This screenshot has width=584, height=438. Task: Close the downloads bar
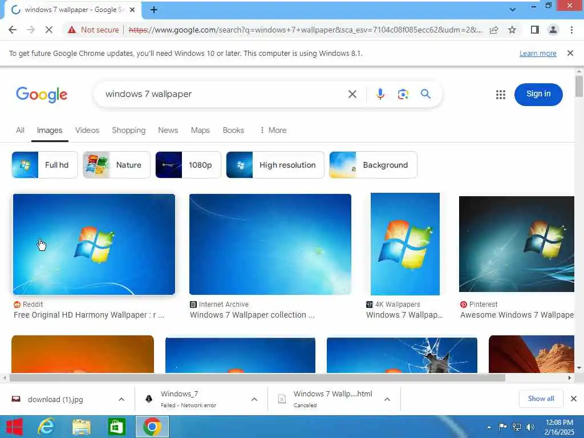574,399
